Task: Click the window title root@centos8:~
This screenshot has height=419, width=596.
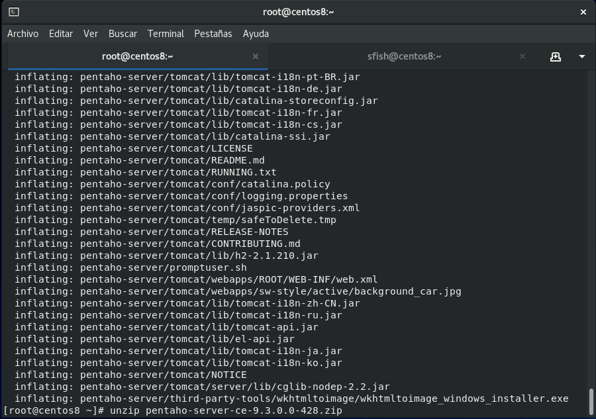Action: (299, 12)
